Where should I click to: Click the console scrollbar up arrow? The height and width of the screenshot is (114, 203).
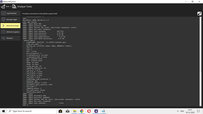pos(200,18)
